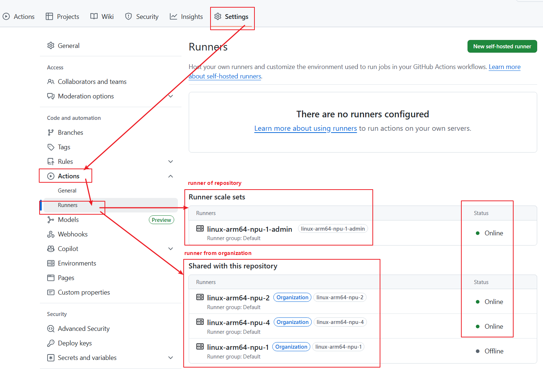Open the Tags settings page
Viewport: 543px width, 373px height.
tap(64, 147)
